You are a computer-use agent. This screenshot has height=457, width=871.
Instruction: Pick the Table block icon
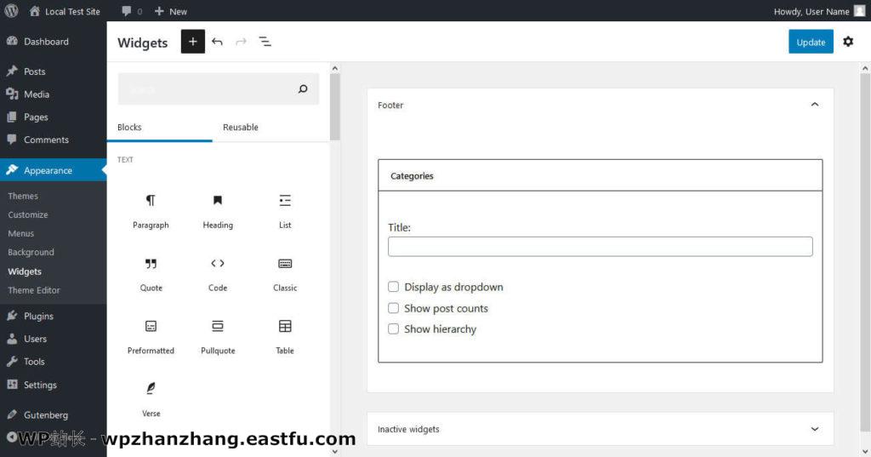pyautogui.click(x=285, y=327)
